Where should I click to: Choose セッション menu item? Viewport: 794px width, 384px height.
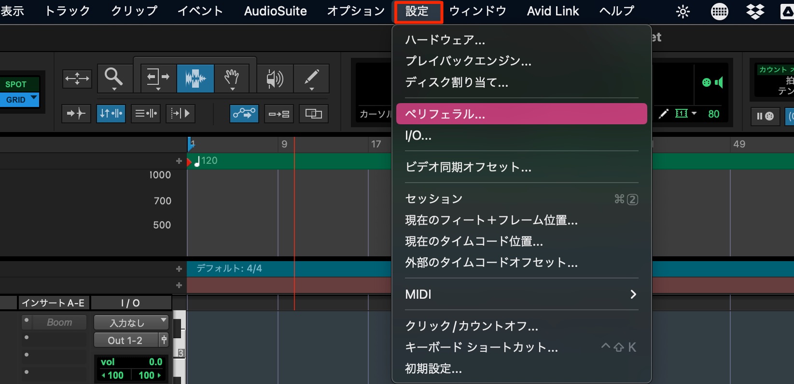click(x=521, y=199)
